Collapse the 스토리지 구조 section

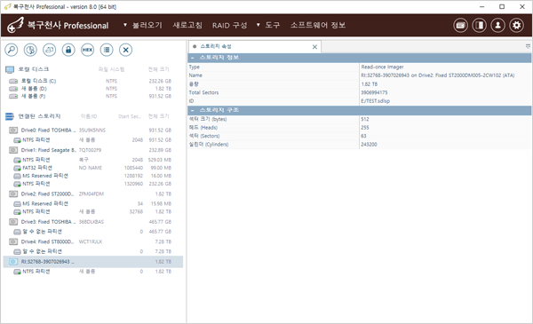(x=193, y=110)
